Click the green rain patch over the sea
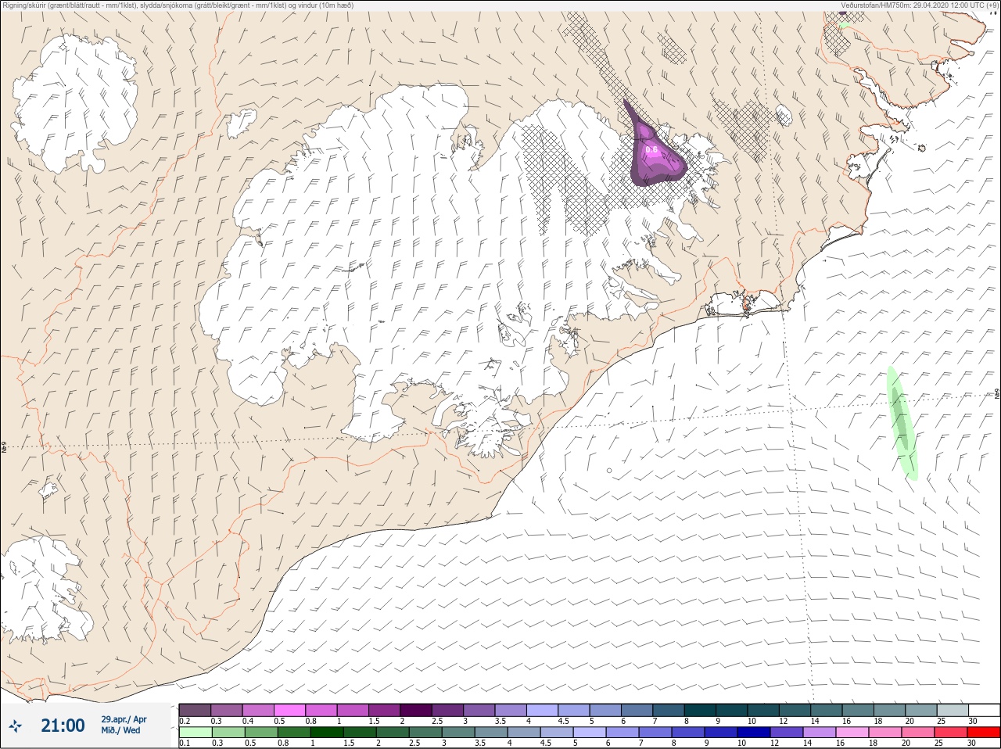Viewport: 1001px width, 749px height. click(x=902, y=423)
